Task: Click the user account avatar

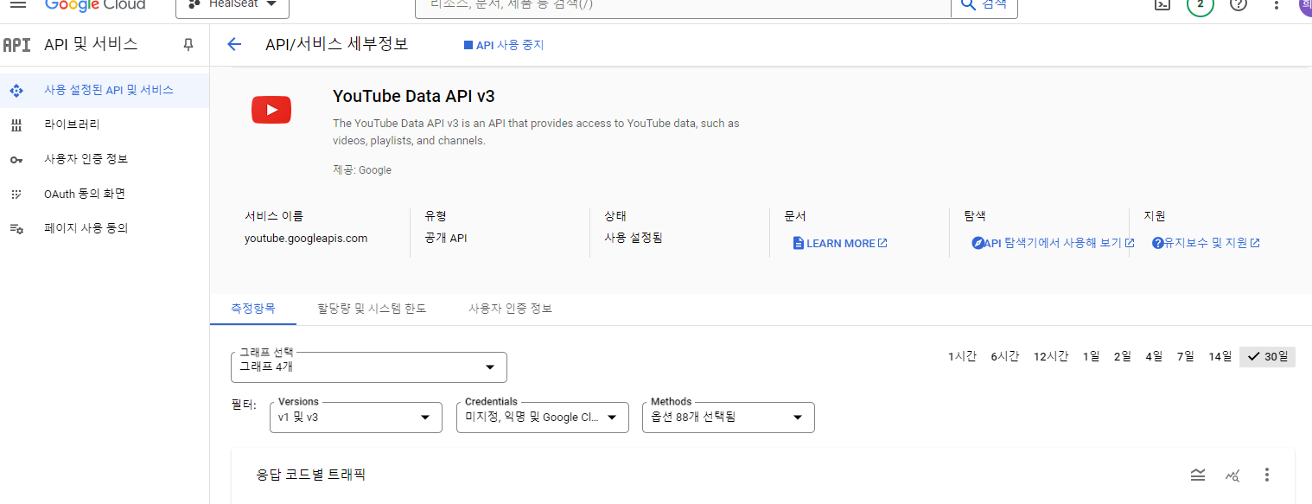Action: 1305,5
